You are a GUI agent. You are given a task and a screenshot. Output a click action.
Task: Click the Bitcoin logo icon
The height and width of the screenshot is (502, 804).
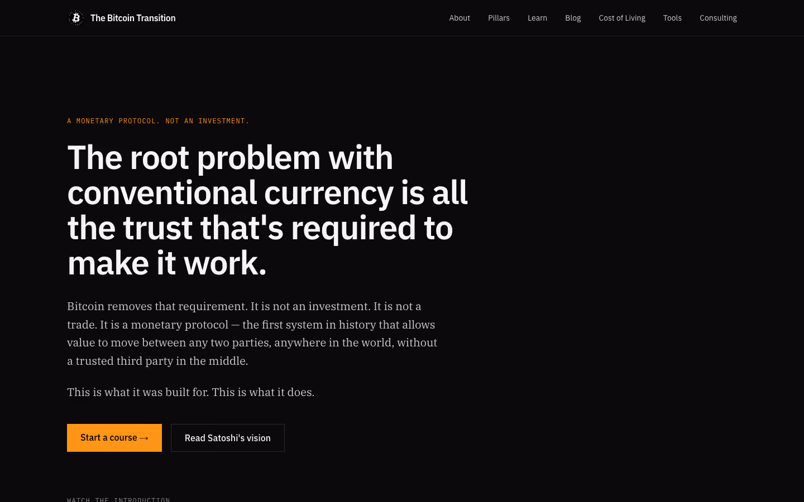pos(76,18)
